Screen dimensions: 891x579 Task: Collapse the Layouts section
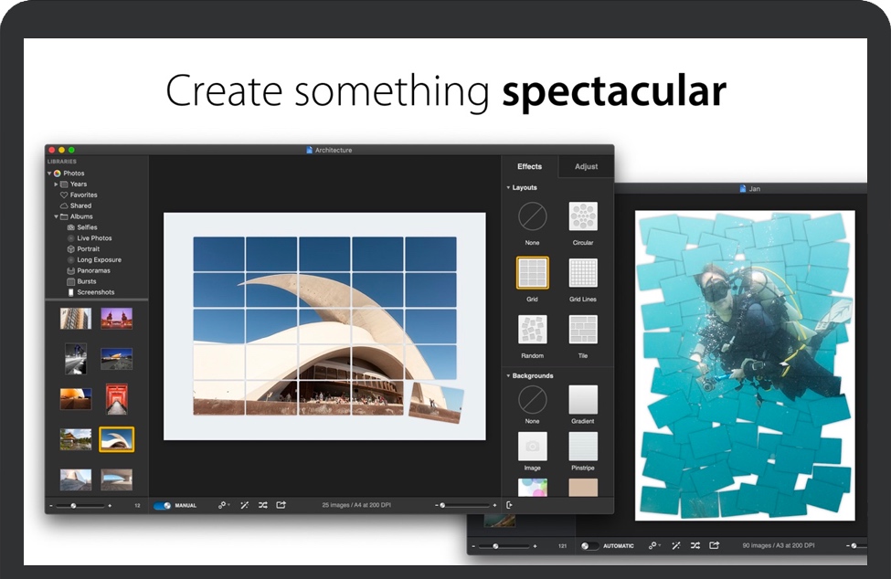click(508, 188)
